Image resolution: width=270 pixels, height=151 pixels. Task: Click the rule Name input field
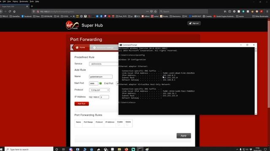point(101,77)
